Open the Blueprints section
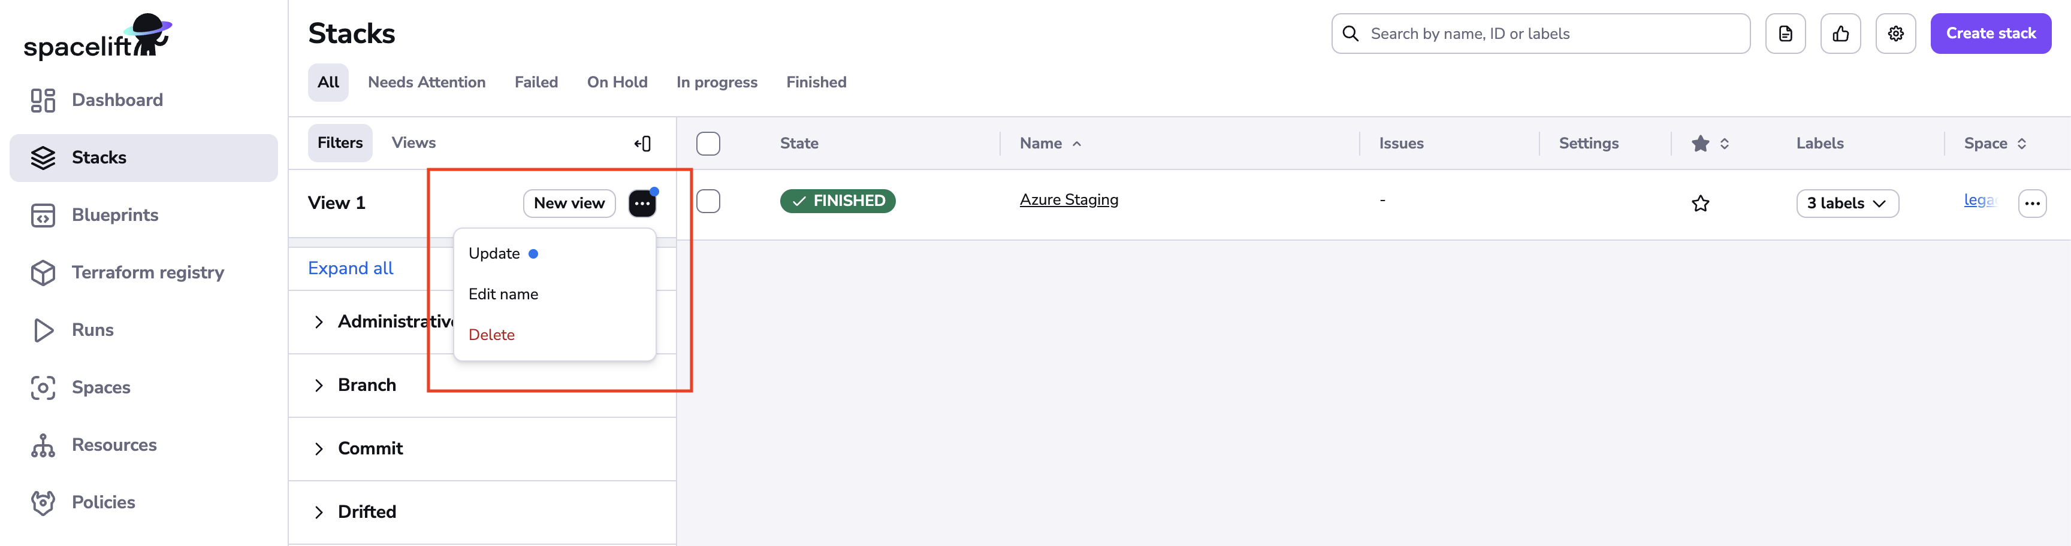Image resolution: width=2071 pixels, height=546 pixels. [x=115, y=214]
